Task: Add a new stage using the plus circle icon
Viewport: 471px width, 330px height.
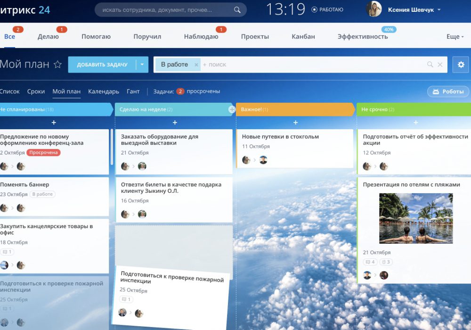Action: tap(231, 109)
